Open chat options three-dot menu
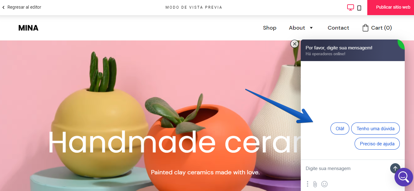The height and width of the screenshot is (191, 414). point(307,184)
